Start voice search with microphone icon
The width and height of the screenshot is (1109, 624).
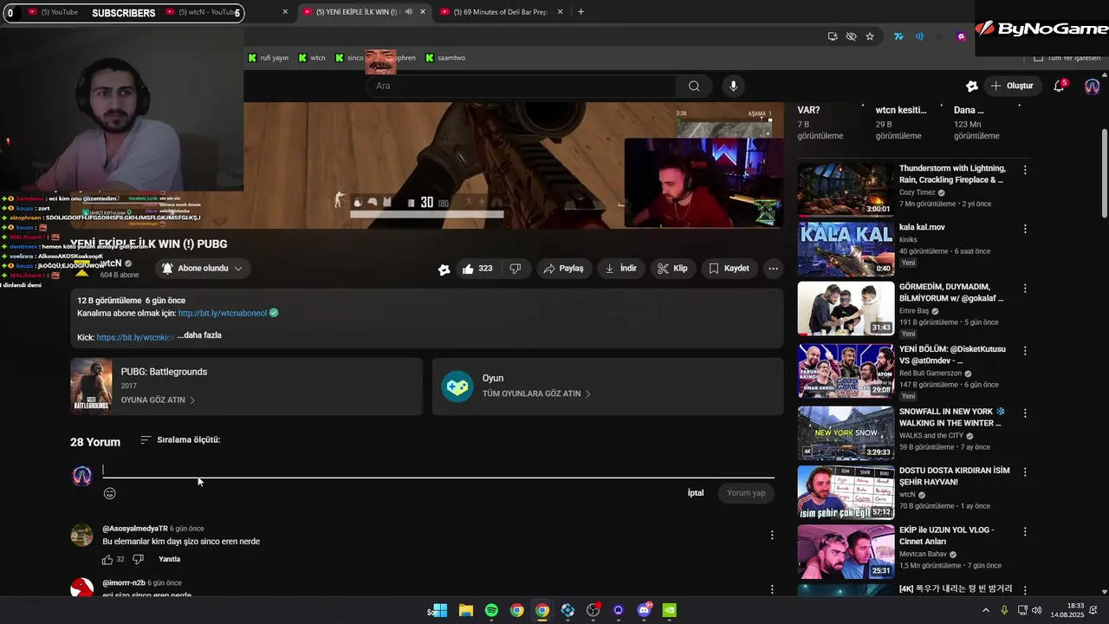[733, 86]
